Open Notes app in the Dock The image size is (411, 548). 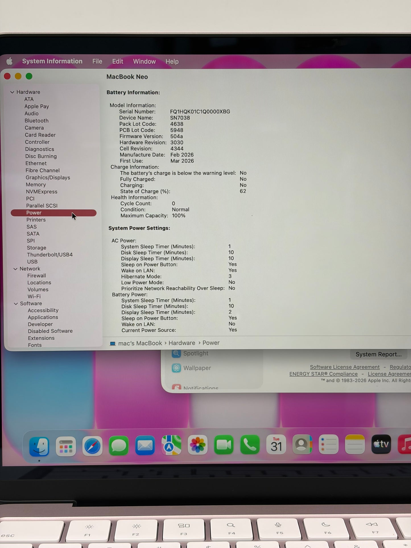click(355, 444)
